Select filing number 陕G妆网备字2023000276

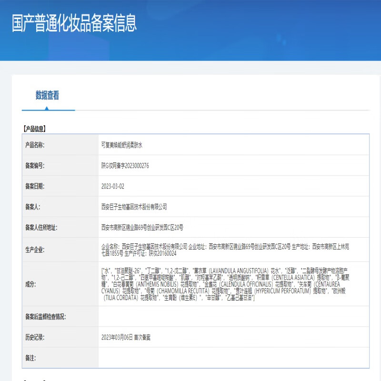(x=125, y=165)
